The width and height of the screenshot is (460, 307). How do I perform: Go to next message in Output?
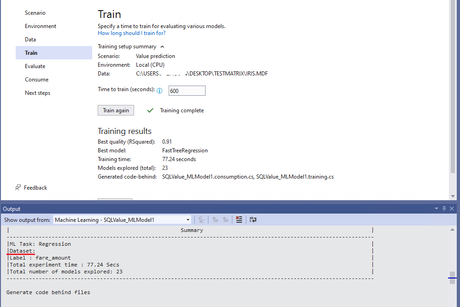(225, 220)
